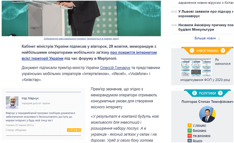This screenshot has height=143, width=234.
Task: Open news about suspicion in Львові коронавірус
Action: (x=206, y=14)
